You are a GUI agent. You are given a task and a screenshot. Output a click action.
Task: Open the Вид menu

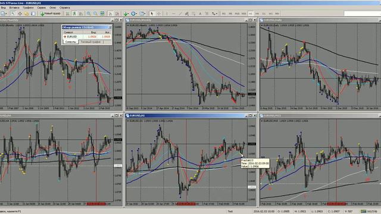[x=4, y=8]
